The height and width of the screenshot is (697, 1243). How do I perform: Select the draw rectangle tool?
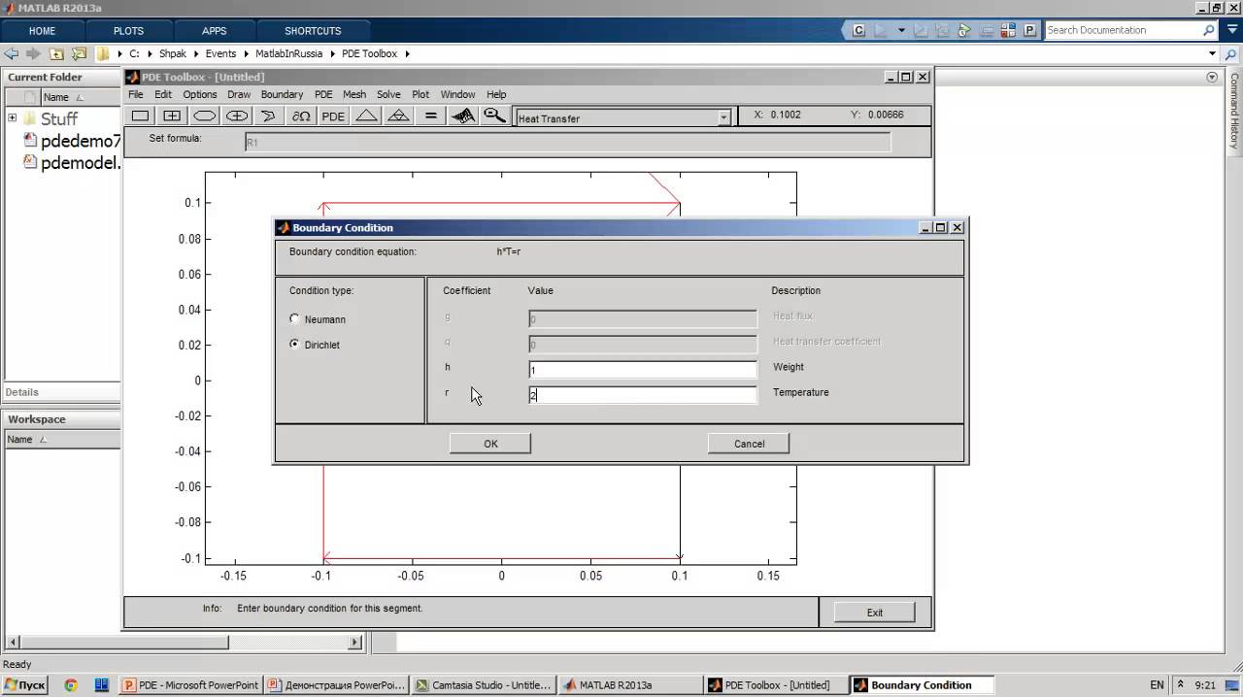click(141, 116)
